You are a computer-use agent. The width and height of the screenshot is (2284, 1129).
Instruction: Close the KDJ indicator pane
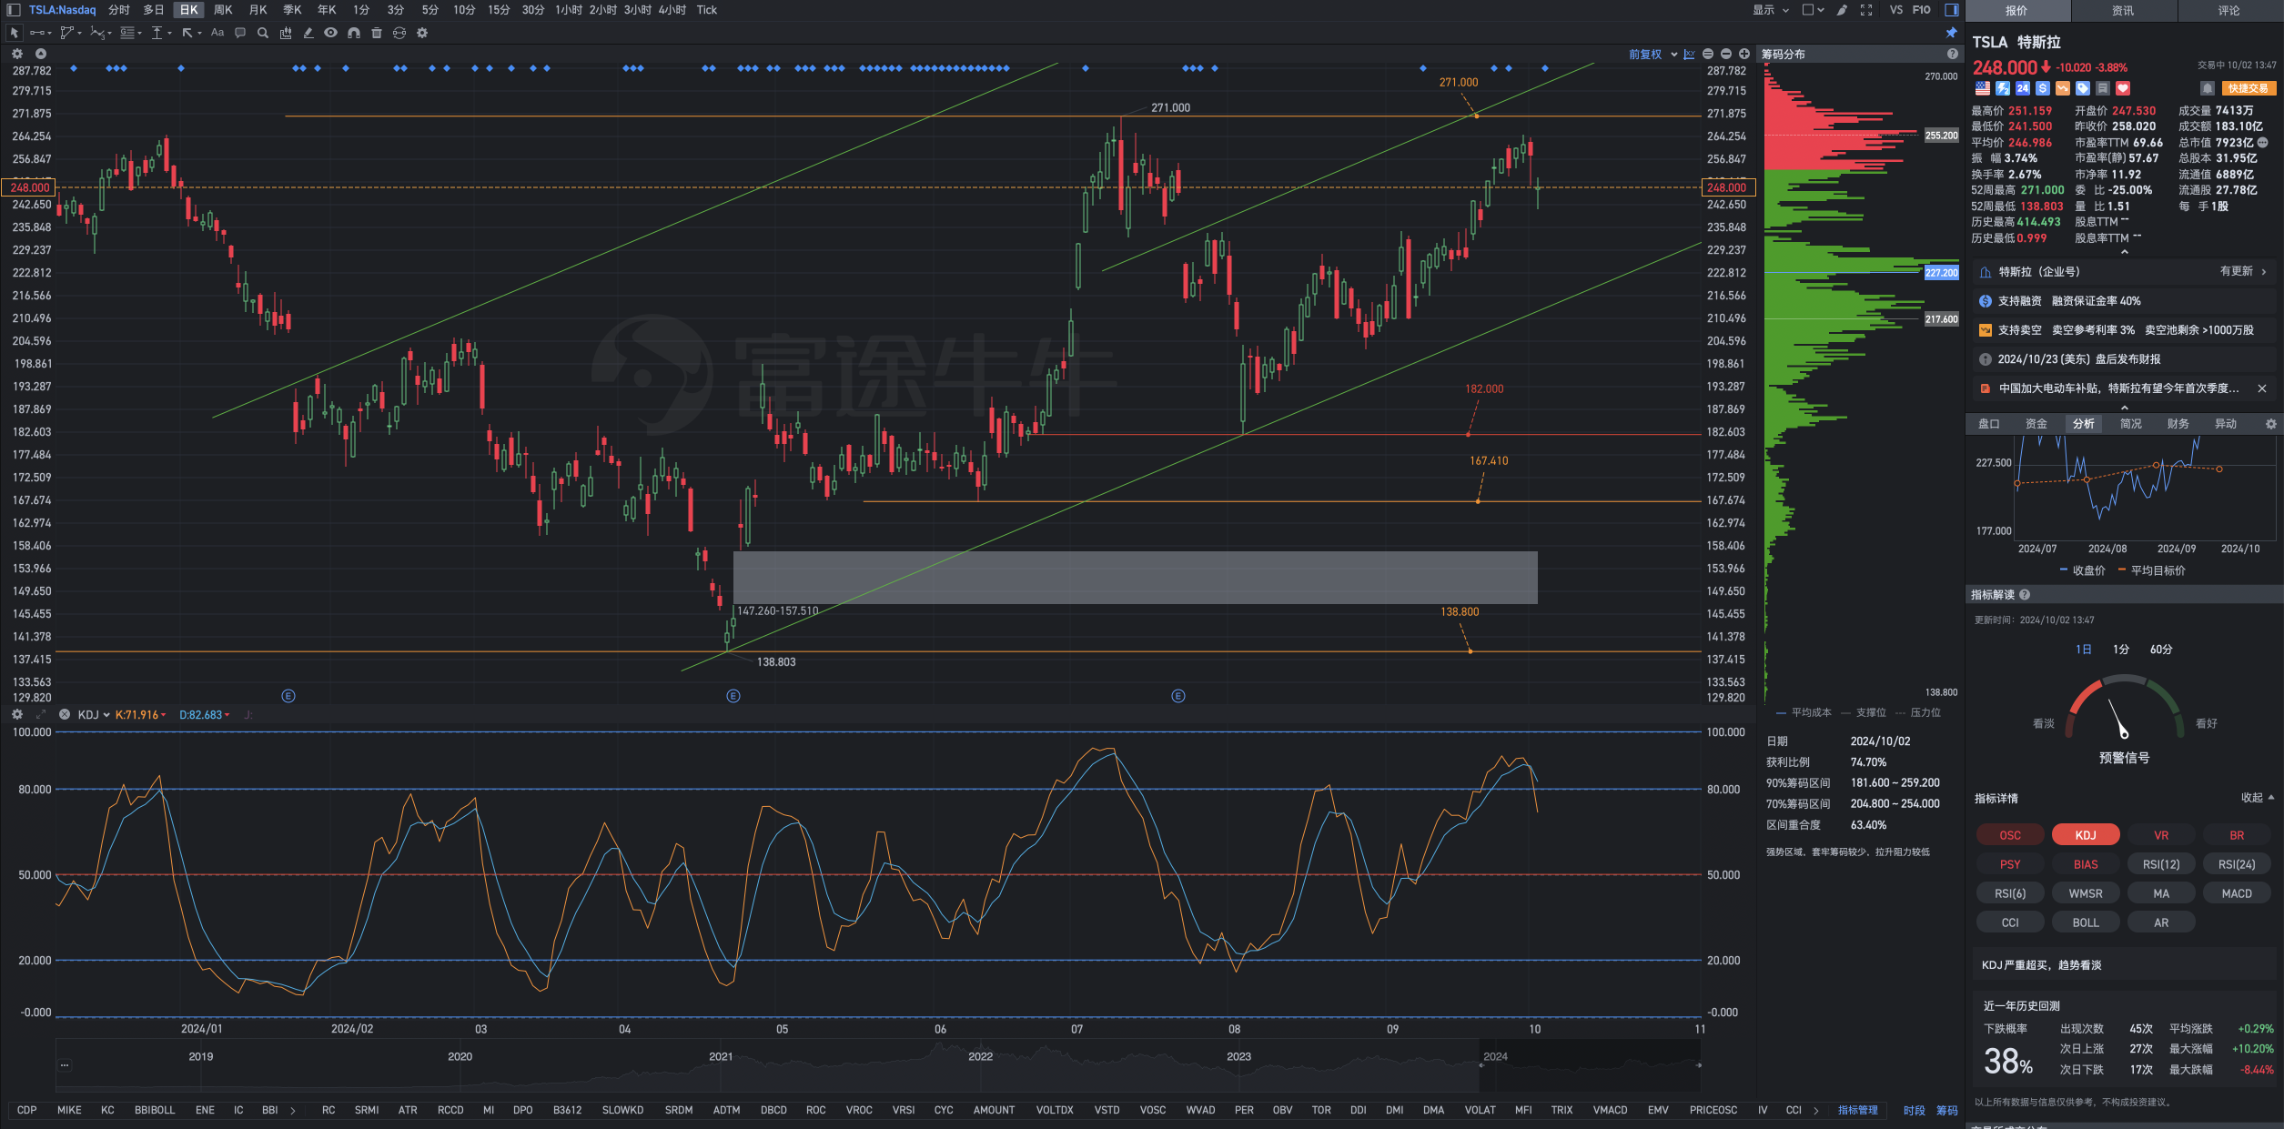point(65,714)
